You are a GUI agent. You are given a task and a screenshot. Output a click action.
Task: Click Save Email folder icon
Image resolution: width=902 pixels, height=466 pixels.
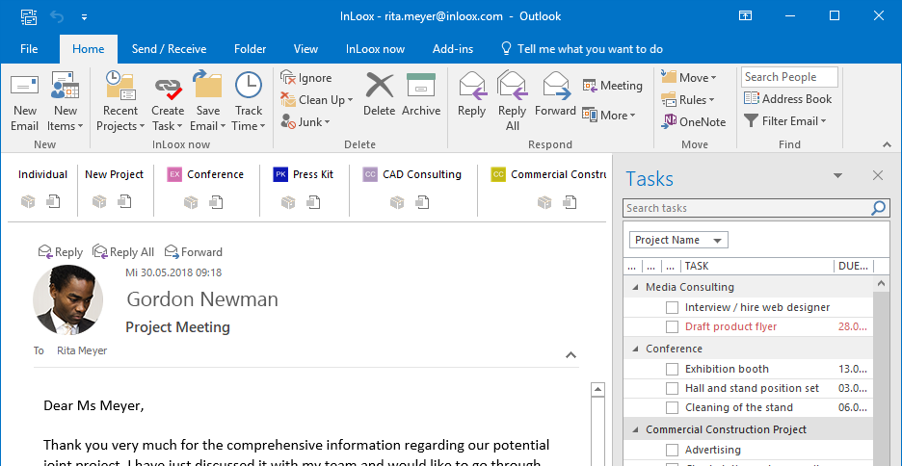click(x=207, y=85)
